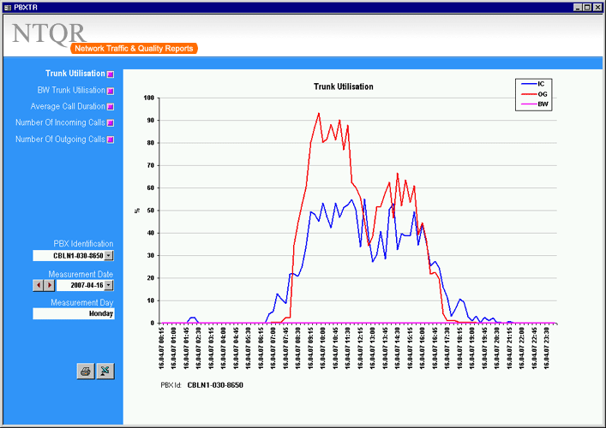Viewport: 606px width, 428px height.
Task: Click the Measurement Day field
Action: tap(74, 313)
